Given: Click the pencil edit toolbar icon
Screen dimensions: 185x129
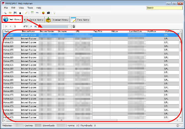Looking at the screenshot, I should coord(26,13).
